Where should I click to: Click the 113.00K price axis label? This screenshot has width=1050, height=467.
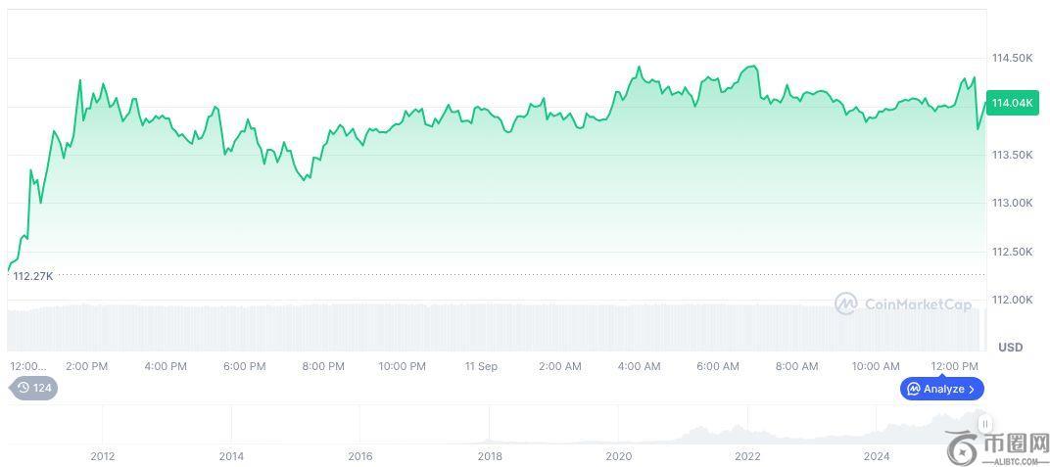tap(1013, 203)
